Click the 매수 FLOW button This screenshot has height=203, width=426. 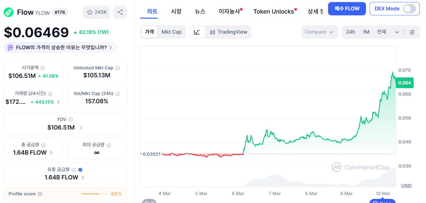[347, 9]
